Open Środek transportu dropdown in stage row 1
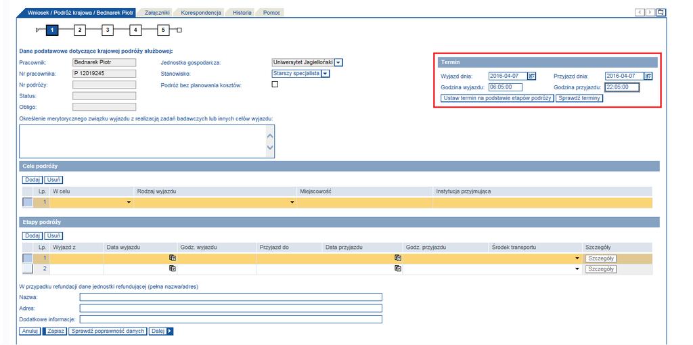The width and height of the screenshot is (693, 345). [577, 258]
